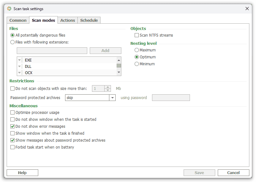Go to the Schedule tab
The height and width of the screenshot is (182, 256).
pyautogui.click(x=89, y=21)
